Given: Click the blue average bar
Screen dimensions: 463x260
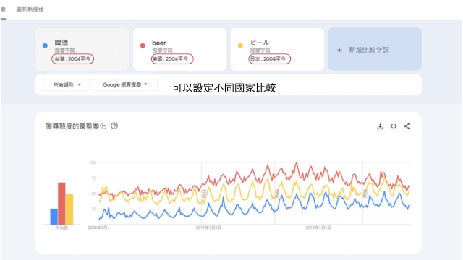Looking at the screenshot, I should pyautogui.click(x=54, y=217).
